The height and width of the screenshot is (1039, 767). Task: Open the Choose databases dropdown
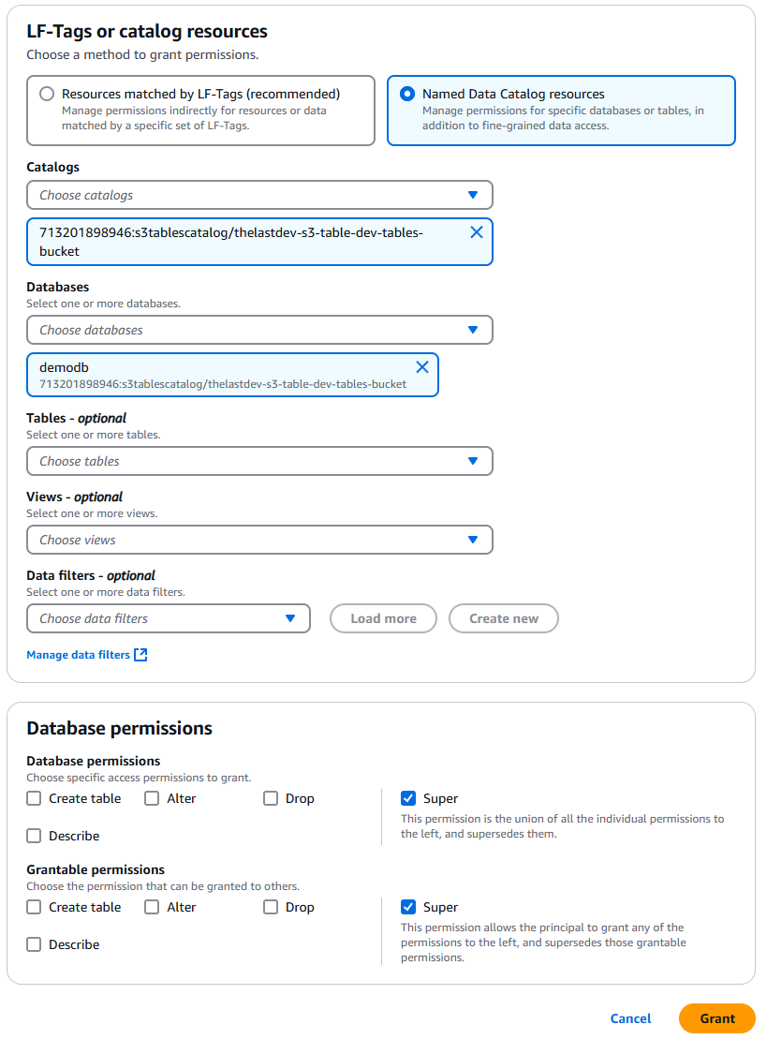259,330
